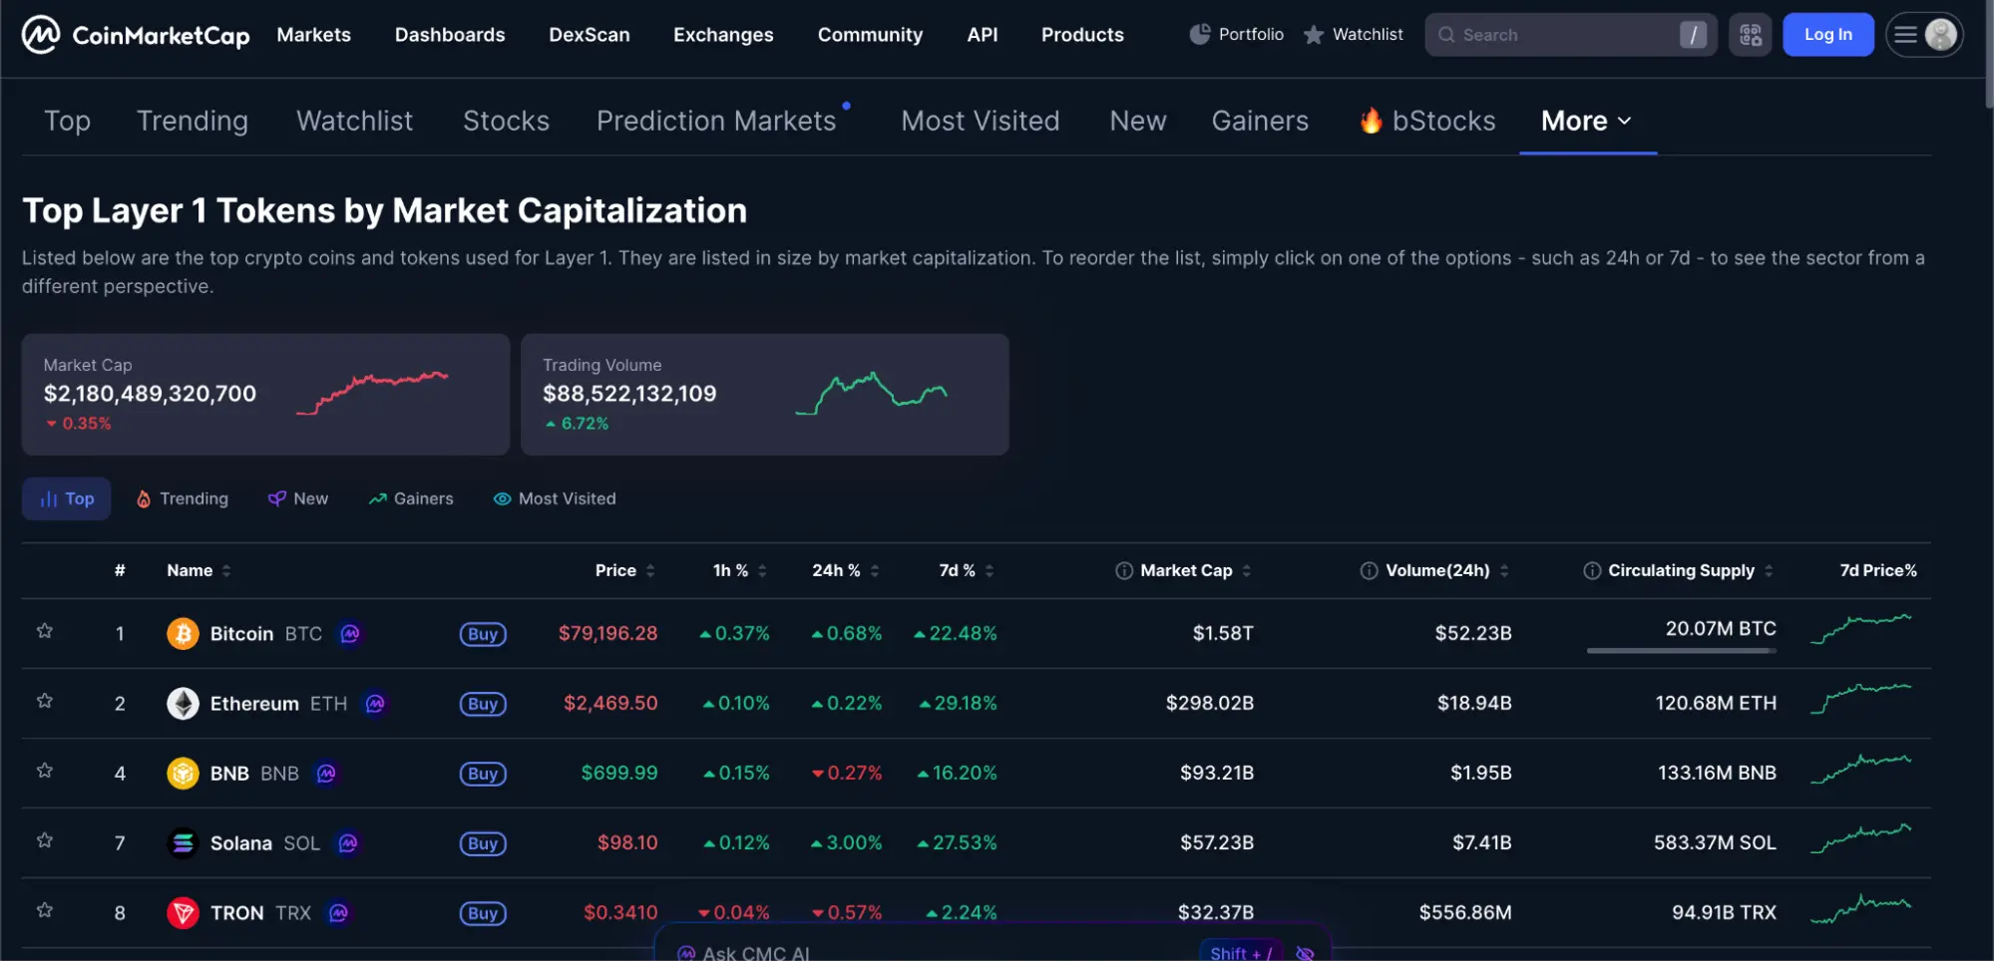Click CMC badge icon next to SOL
Viewport: 1994px width, 962px height.
coord(347,842)
